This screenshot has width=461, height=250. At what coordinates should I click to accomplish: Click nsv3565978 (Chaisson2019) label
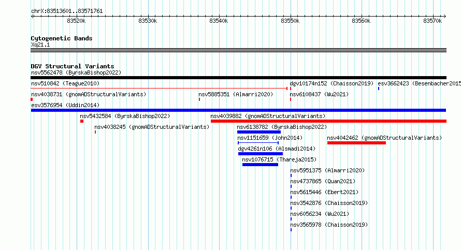[x=329, y=225]
